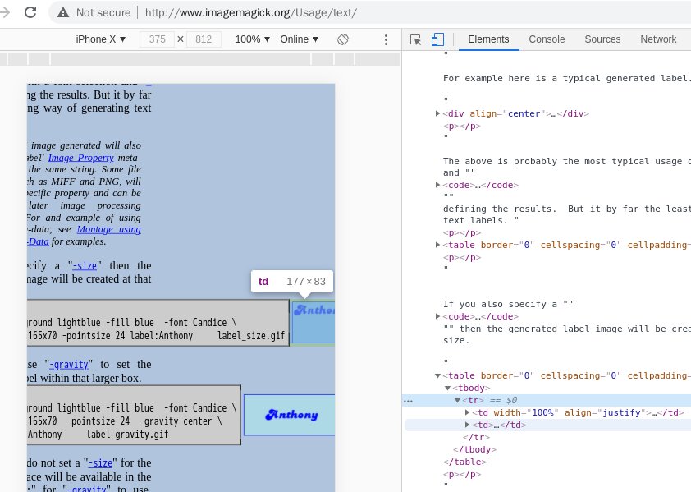Click the Not secure warning icon
This screenshot has height=492, width=691.
(x=63, y=12)
